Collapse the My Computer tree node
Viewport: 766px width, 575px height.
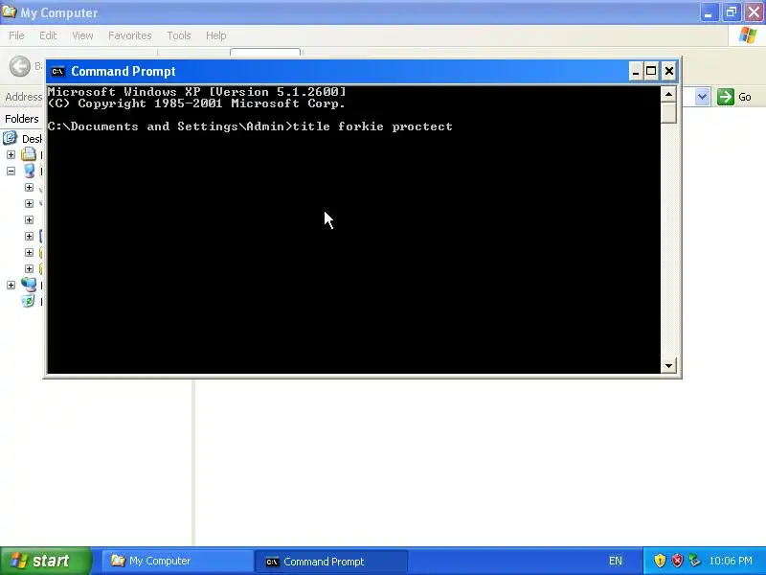(11, 172)
